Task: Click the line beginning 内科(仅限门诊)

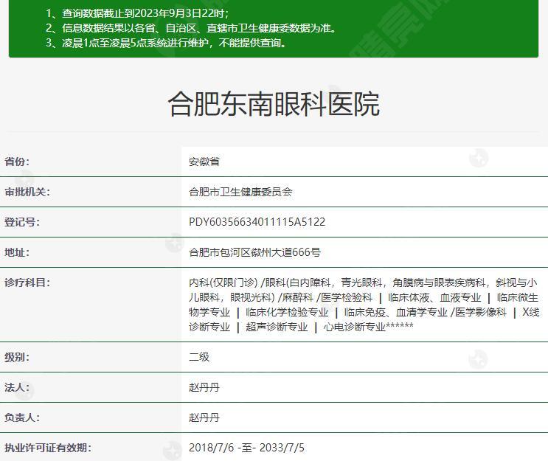Action: (363, 283)
